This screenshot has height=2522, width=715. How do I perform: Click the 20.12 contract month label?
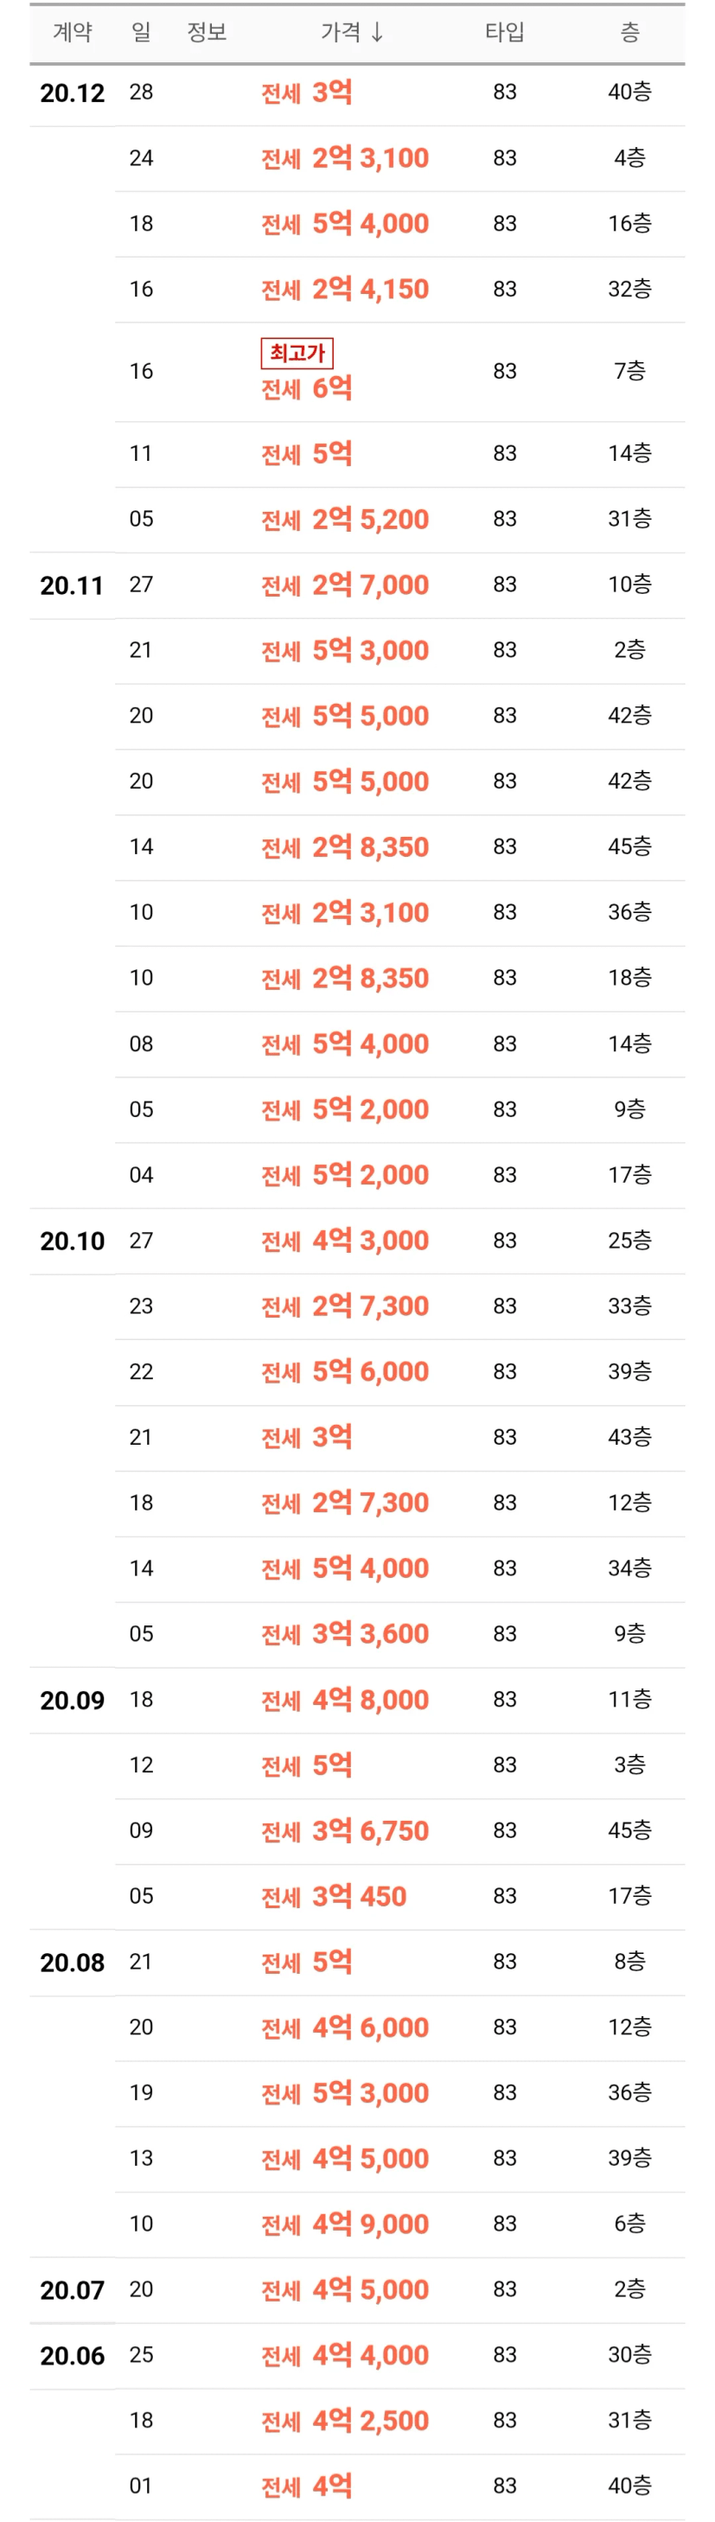tap(72, 93)
